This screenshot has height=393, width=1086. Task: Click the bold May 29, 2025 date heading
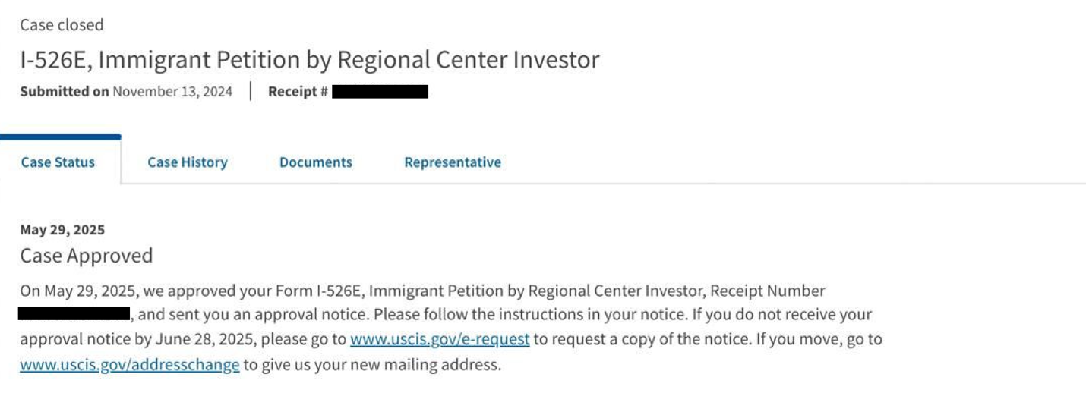[62, 230]
